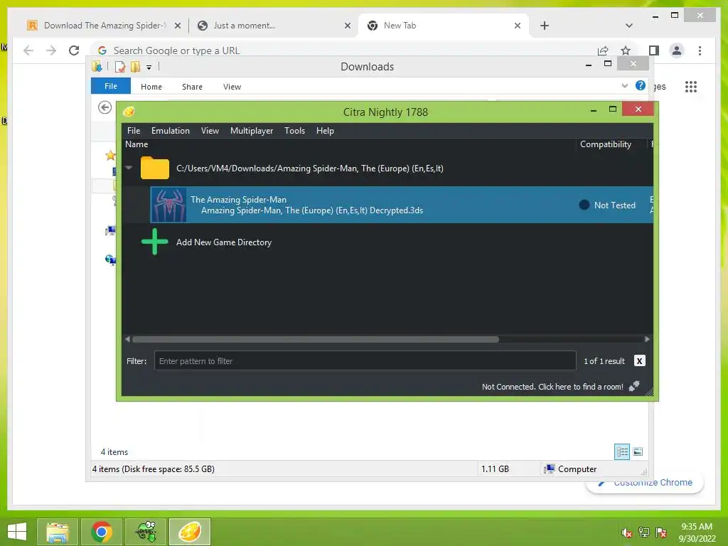Open the Chrome three-dot menu

click(700, 50)
